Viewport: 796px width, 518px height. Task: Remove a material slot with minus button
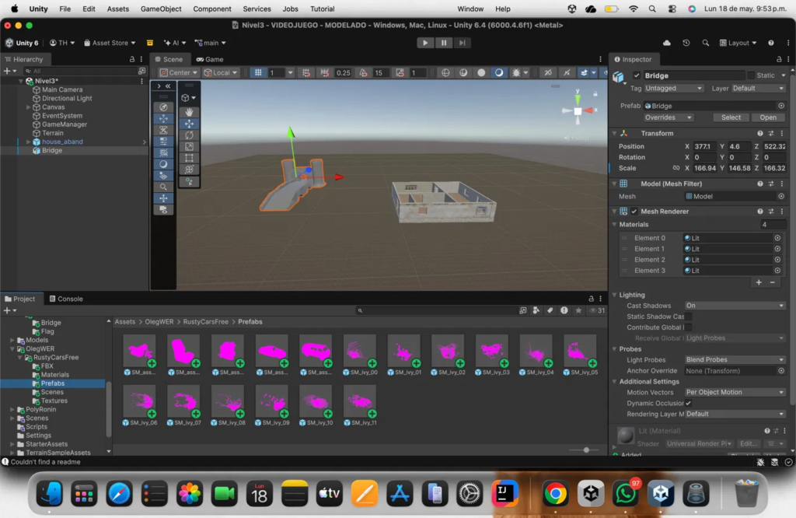point(773,282)
